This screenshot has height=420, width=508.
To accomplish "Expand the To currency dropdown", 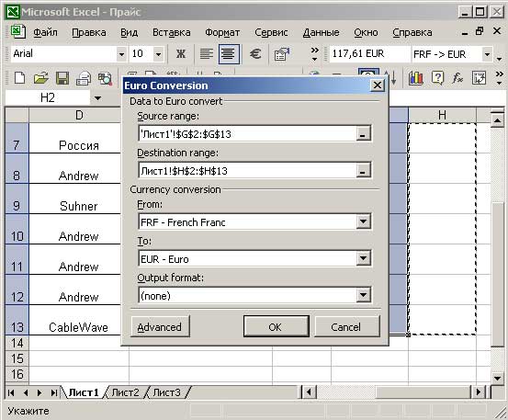I will tap(363, 258).
